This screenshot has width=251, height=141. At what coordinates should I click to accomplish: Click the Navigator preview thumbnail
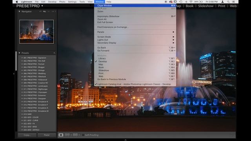click(36, 32)
